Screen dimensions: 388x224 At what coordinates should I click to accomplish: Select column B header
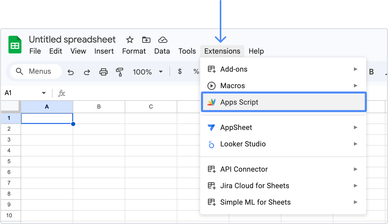pos(99,107)
